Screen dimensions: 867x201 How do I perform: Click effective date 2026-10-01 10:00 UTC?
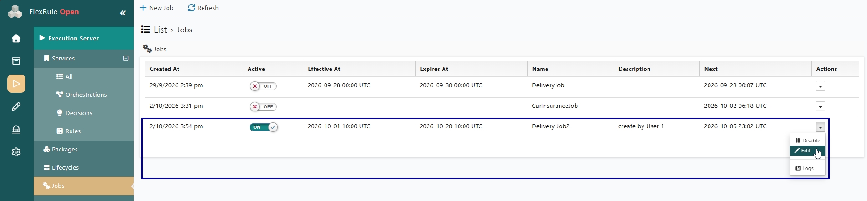(339, 126)
